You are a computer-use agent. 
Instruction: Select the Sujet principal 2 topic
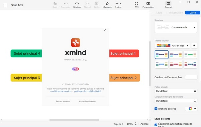tap(125, 78)
